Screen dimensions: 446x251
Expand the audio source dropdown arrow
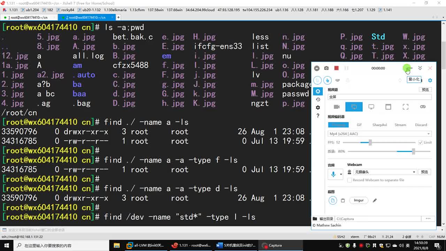point(341,174)
